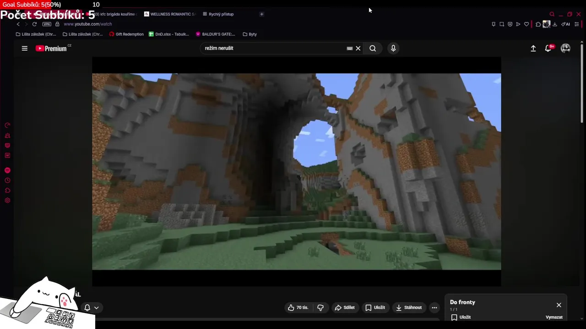Open sidebar settings gear icon
Viewport: 586px width, 329px height.
[x=7, y=201]
